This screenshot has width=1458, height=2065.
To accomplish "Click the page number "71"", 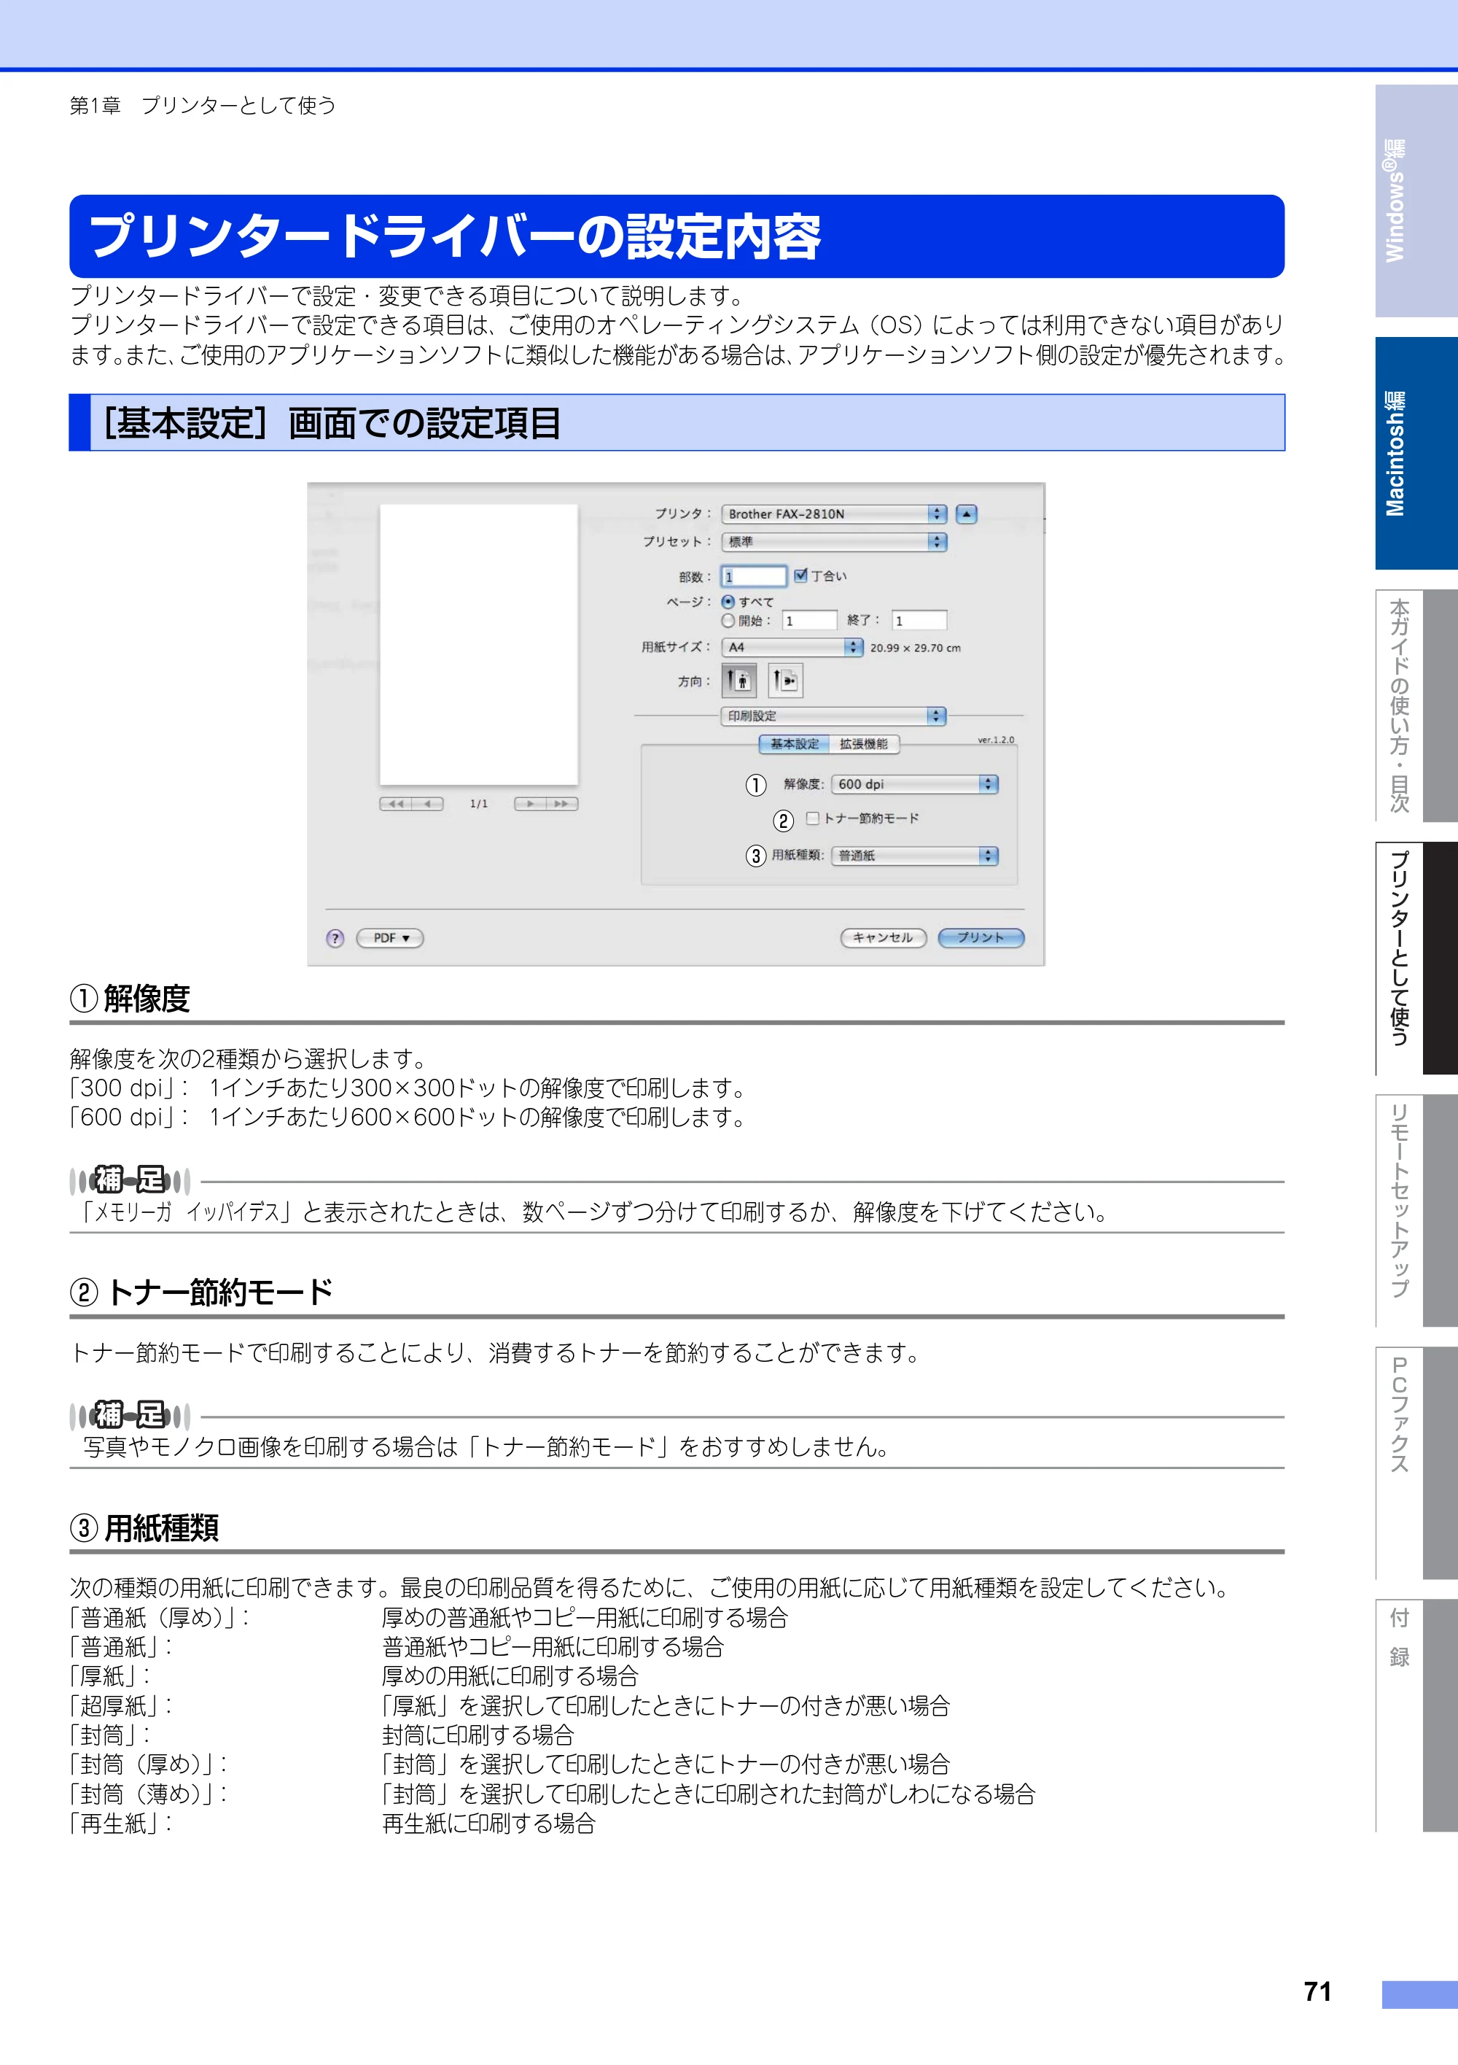I will pos(1318,1992).
